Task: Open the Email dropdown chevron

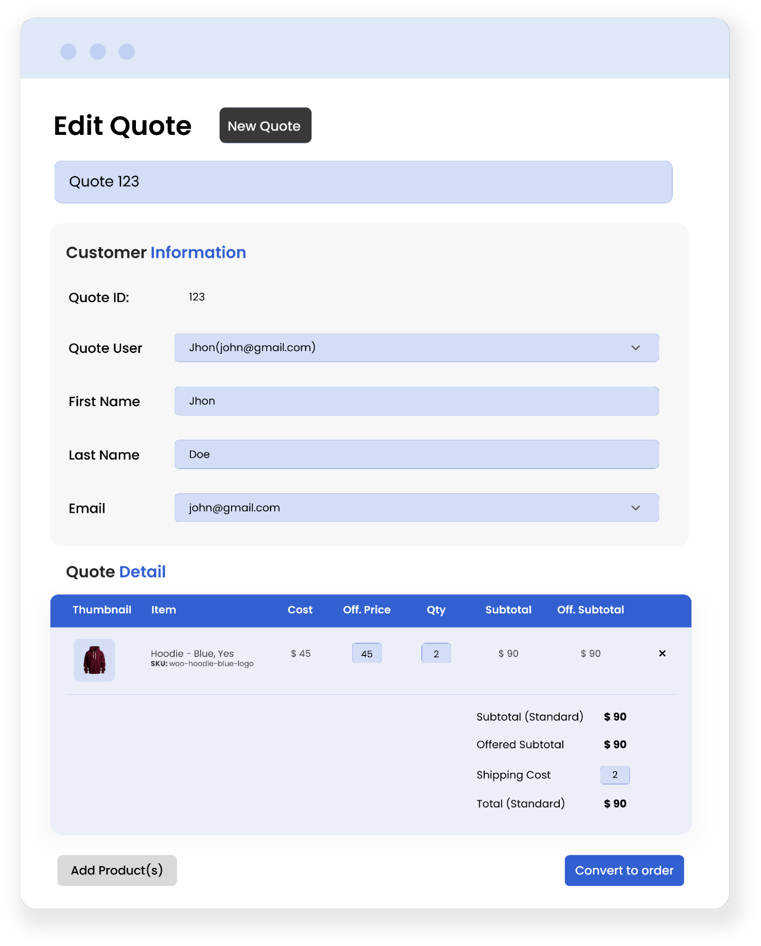Action: pyautogui.click(x=635, y=508)
